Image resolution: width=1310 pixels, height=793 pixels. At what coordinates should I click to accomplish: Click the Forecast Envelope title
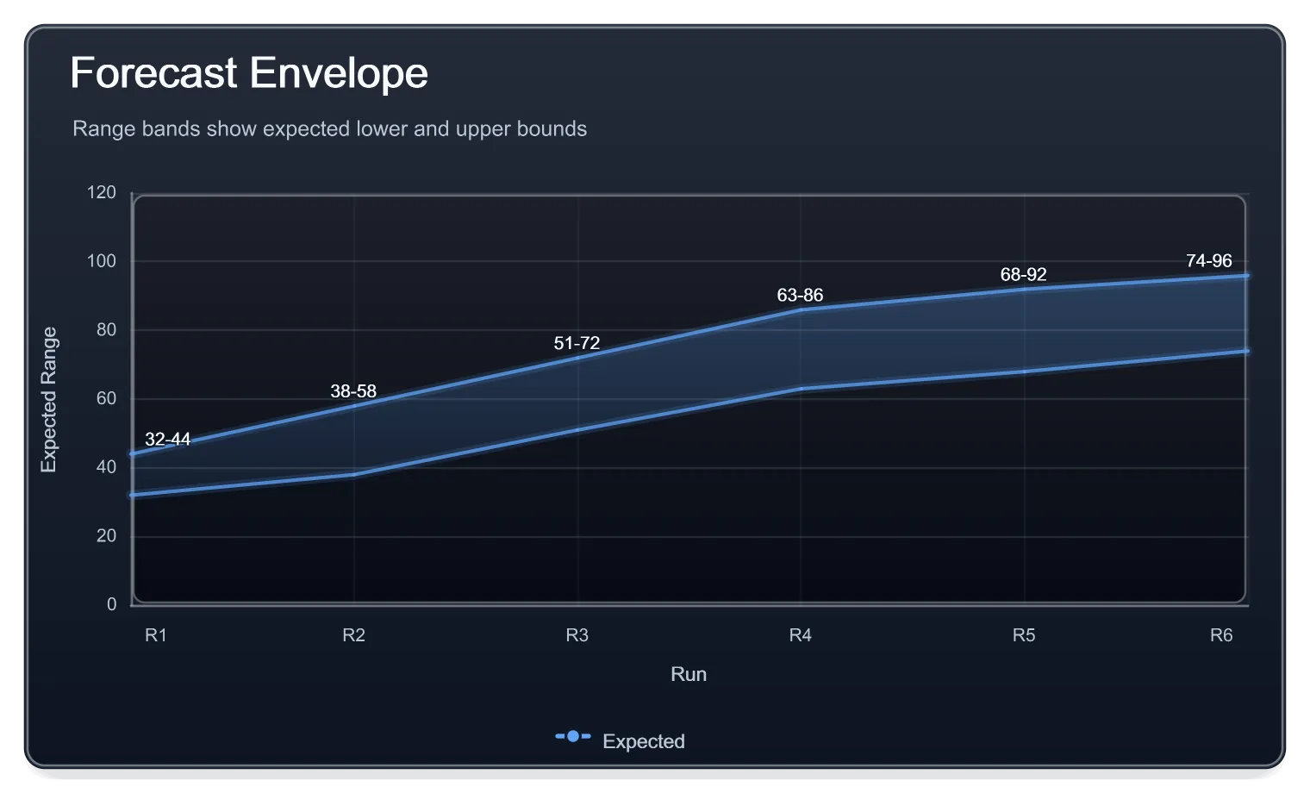point(249,73)
